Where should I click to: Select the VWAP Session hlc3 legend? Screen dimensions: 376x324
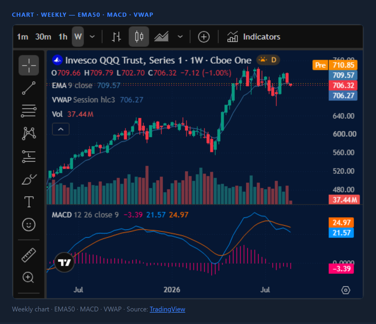[x=84, y=100]
